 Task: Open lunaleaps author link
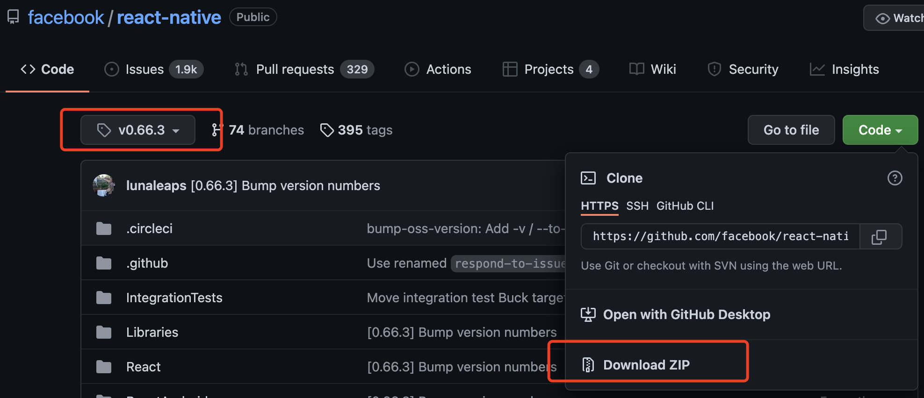[x=156, y=185]
